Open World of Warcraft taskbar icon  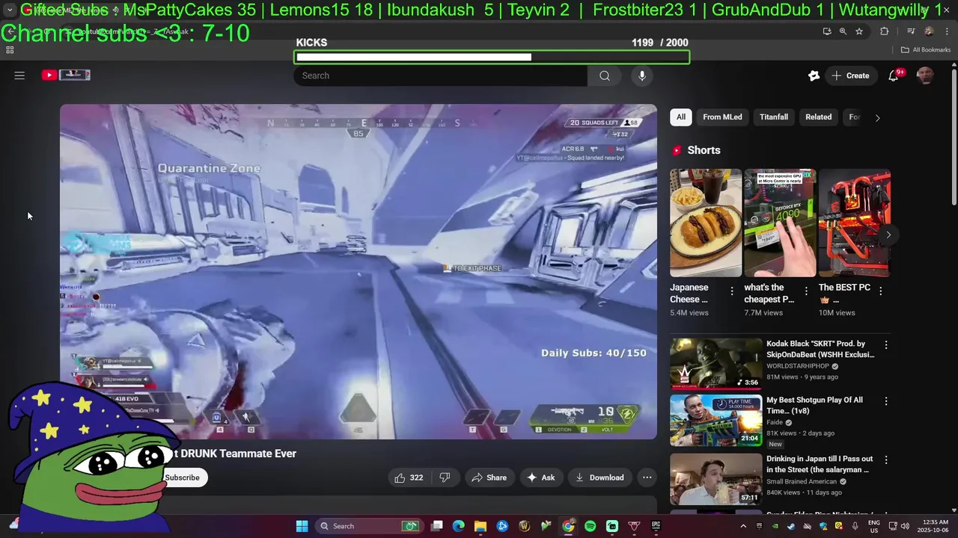(x=524, y=526)
